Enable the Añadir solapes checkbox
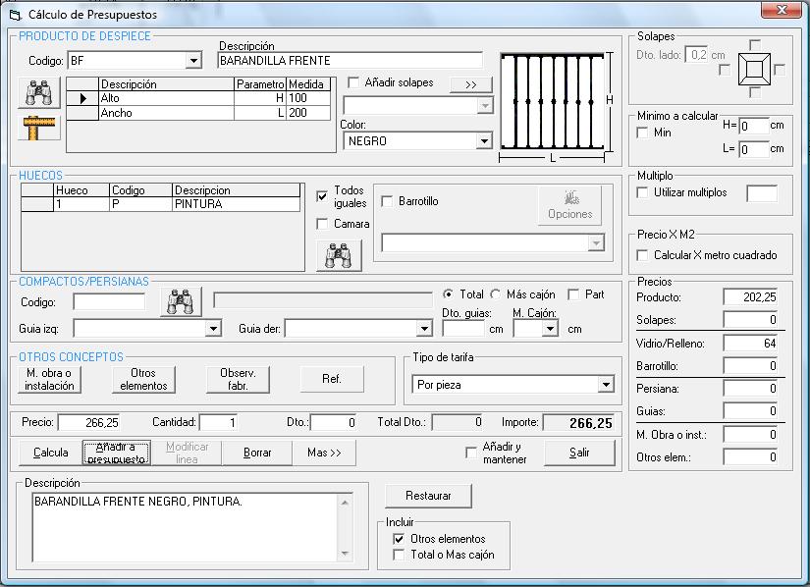This screenshot has height=587, width=810. 354,83
